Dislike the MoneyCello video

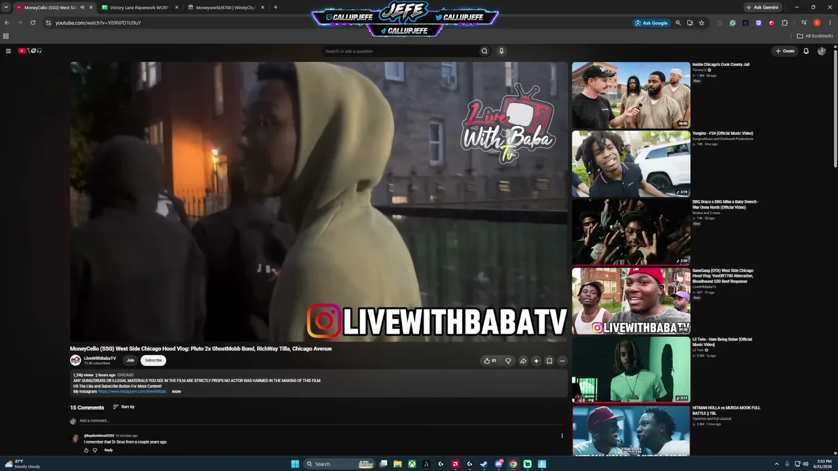click(x=508, y=360)
